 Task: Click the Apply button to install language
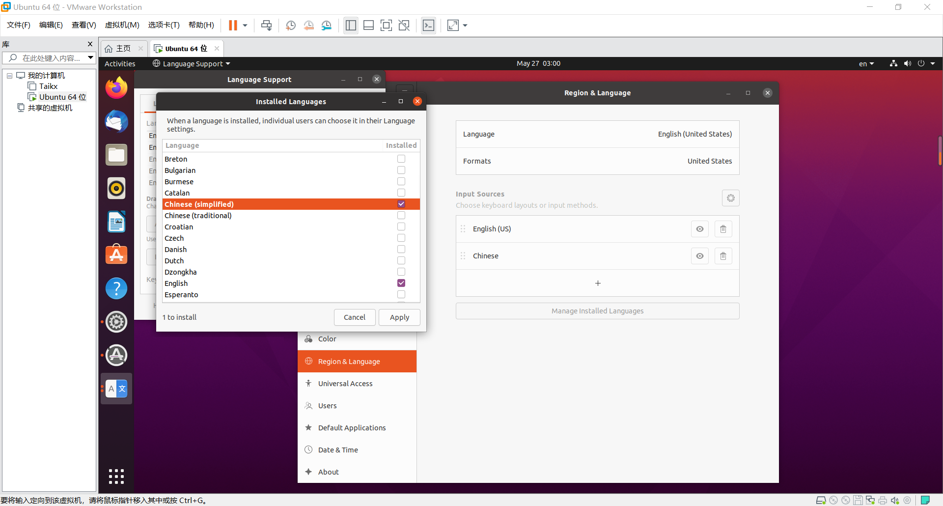399,317
